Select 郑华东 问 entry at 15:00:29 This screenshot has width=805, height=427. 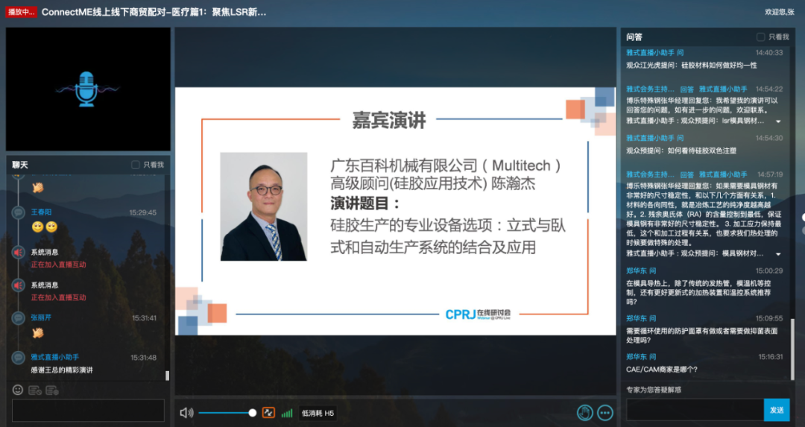[641, 271]
